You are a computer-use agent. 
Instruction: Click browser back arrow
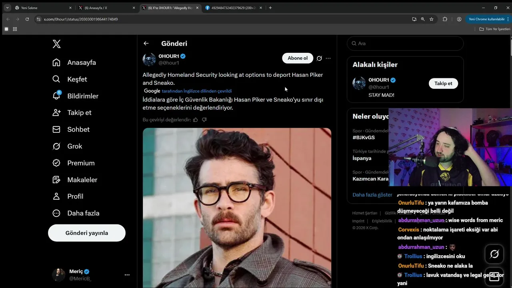click(8, 19)
